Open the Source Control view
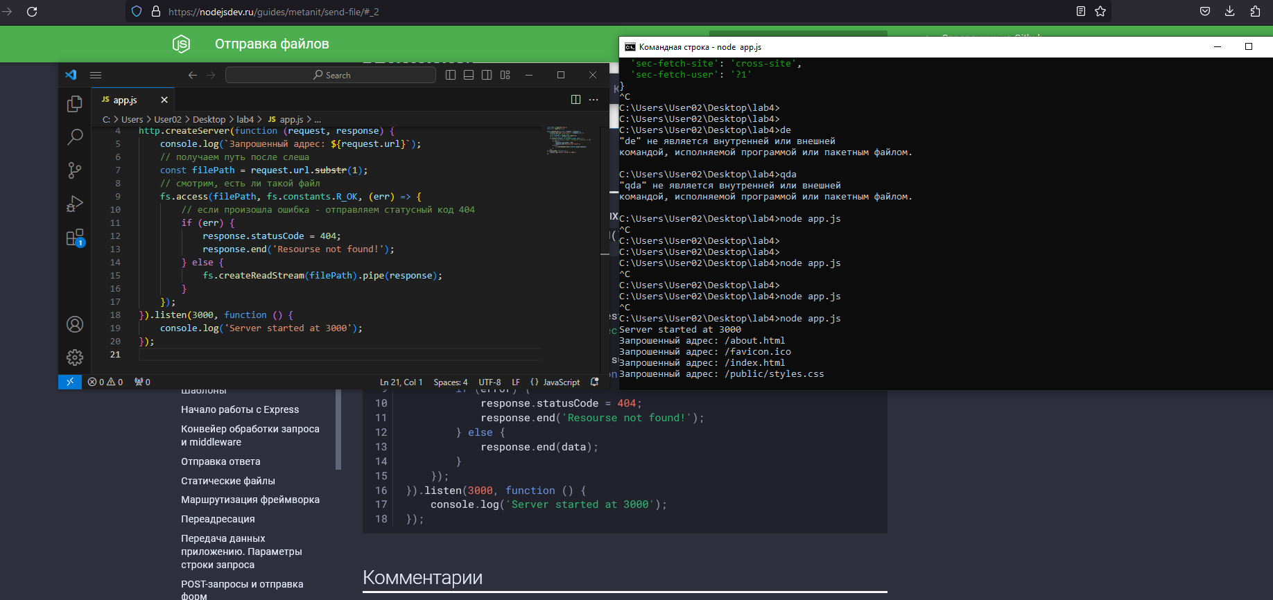The height and width of the screenshot is (600, 1273). click(x=75, y=170)
